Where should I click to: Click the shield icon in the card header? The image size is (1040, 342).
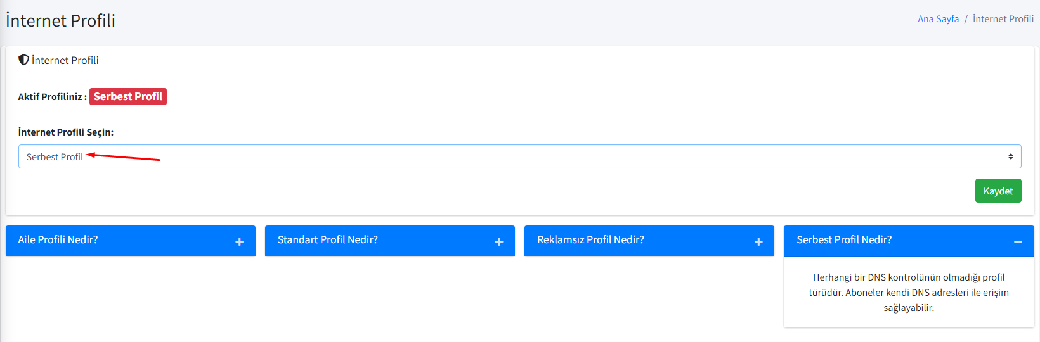pyautogui.click(x=23, y=60)
